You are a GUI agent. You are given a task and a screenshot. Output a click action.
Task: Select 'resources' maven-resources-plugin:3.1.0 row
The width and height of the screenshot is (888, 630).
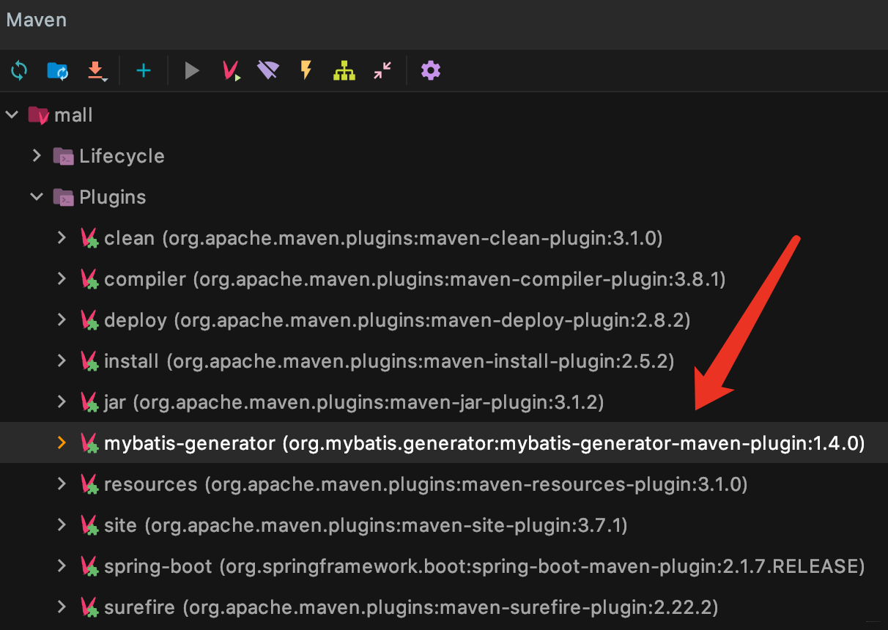pos(444,484)
